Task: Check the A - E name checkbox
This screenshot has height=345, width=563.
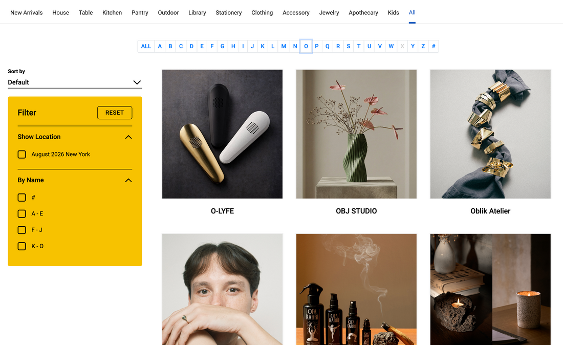Action: 22,213
